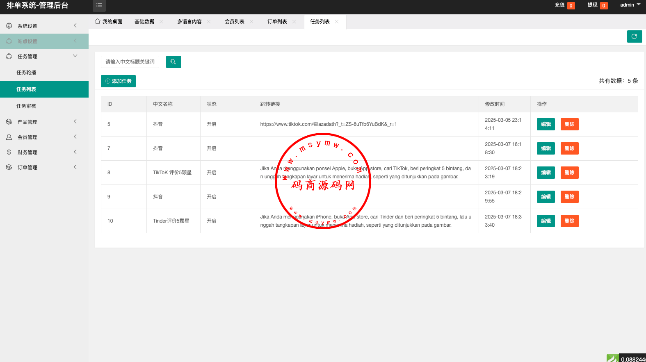Image resolution: width=646 pixels, height=362 pixels.
Task: Delete the task with ID 7
Action: click(570, 148)
